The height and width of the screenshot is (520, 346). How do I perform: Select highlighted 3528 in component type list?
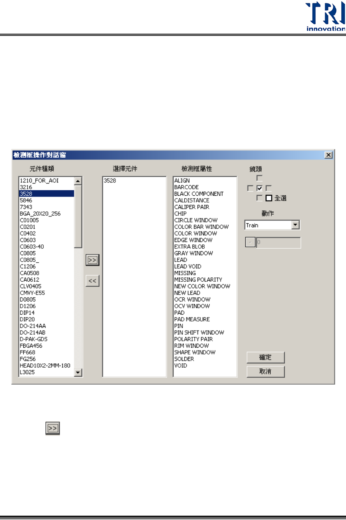pyautogui.click(x=47, y=194)
